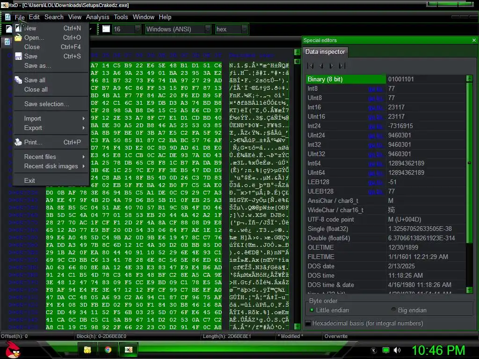Click the Data inspector scrollbar thumb
Viewport: 479px width, 359px height.
tap(470, 163)
